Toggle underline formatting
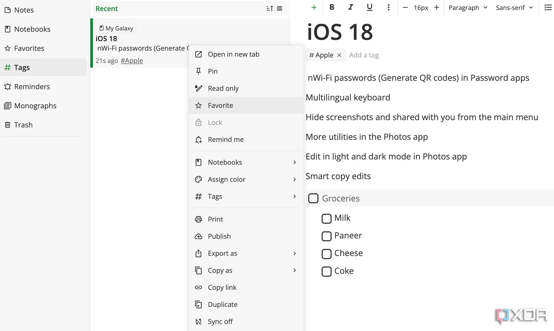This screenshot has height=331, width=554. 369,8
